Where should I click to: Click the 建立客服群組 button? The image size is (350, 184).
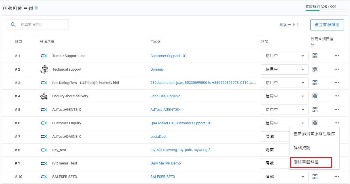(327, 25)
